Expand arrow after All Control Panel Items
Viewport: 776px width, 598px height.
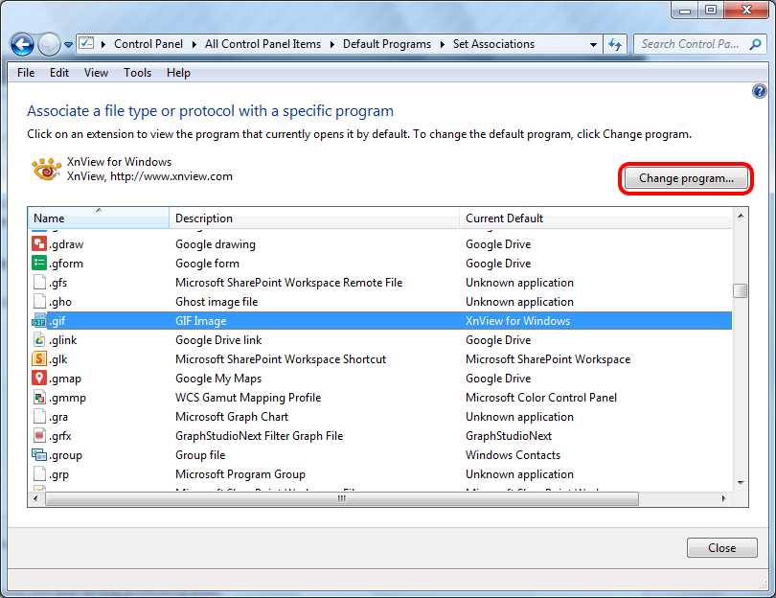331,44
